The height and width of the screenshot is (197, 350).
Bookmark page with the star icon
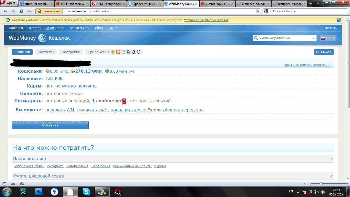point(258,11)
